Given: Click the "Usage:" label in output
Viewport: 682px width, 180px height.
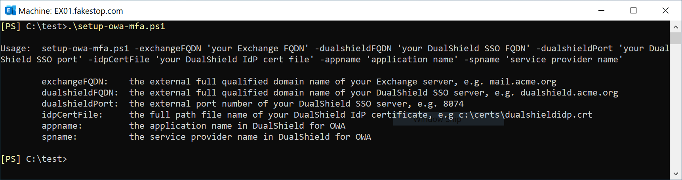Looking at the screenshot, I should click(x=15, y=49).
